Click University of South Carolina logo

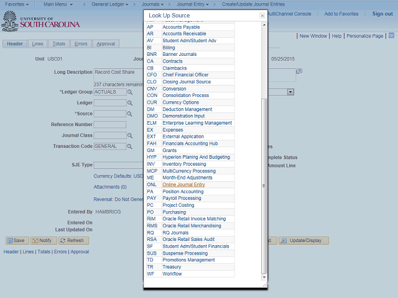tap(40, 22)
